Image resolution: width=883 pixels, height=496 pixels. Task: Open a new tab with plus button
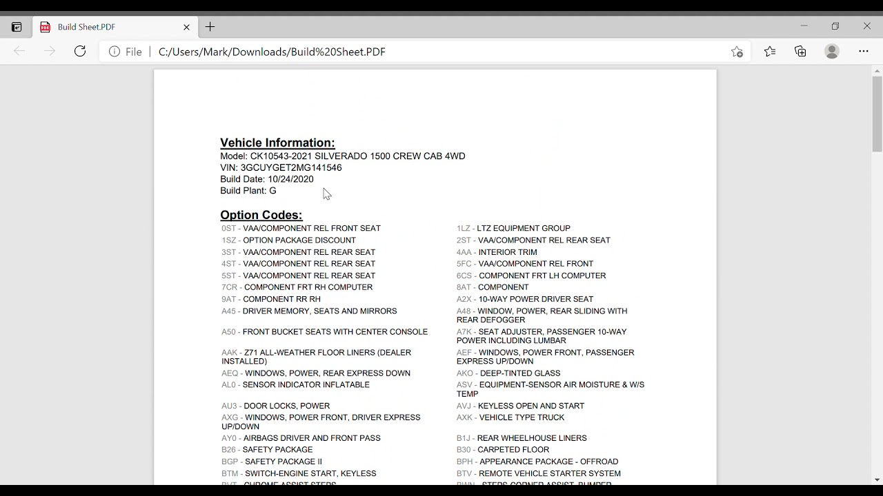(210, 27)
